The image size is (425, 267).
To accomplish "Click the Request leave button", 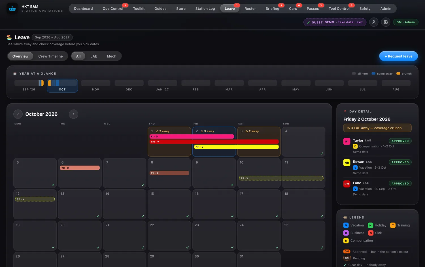I will pyautogui.click(x=398, y=56).
